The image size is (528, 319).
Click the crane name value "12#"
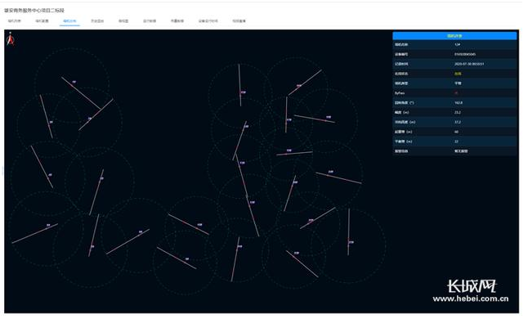(x=457, y=44)
